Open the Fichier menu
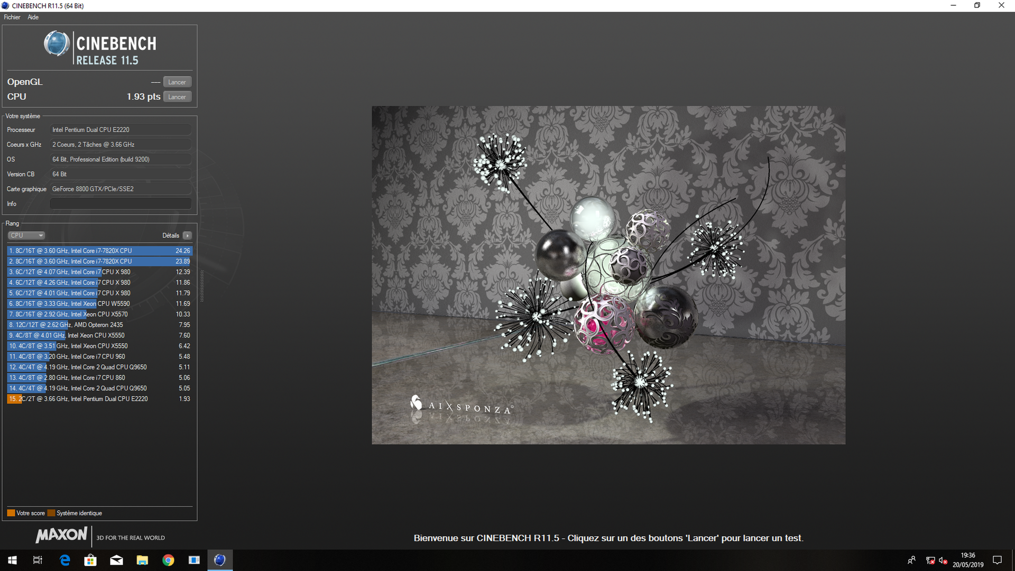This screenshot has height=571, width=1015. [12, 17]
